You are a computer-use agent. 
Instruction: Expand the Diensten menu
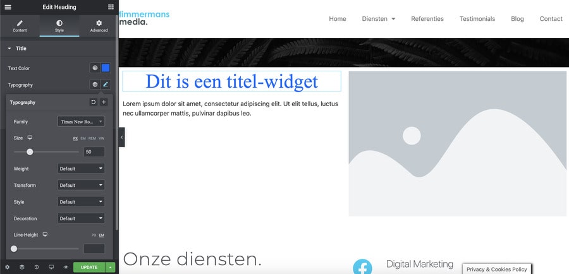tap(379, 19)
